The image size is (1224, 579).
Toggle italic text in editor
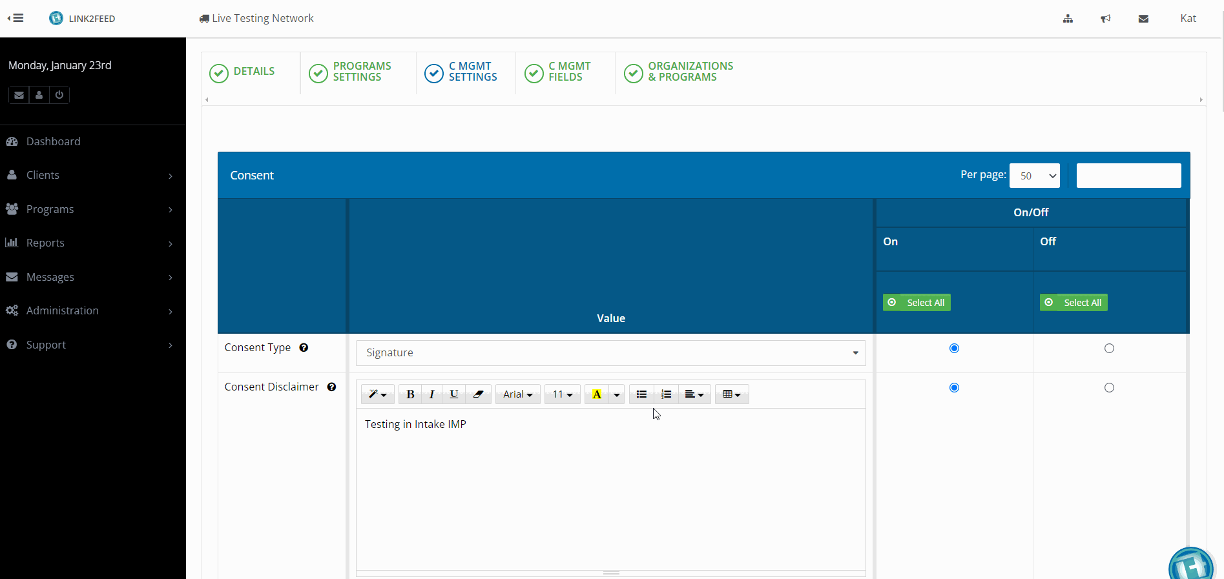point(431,394)
